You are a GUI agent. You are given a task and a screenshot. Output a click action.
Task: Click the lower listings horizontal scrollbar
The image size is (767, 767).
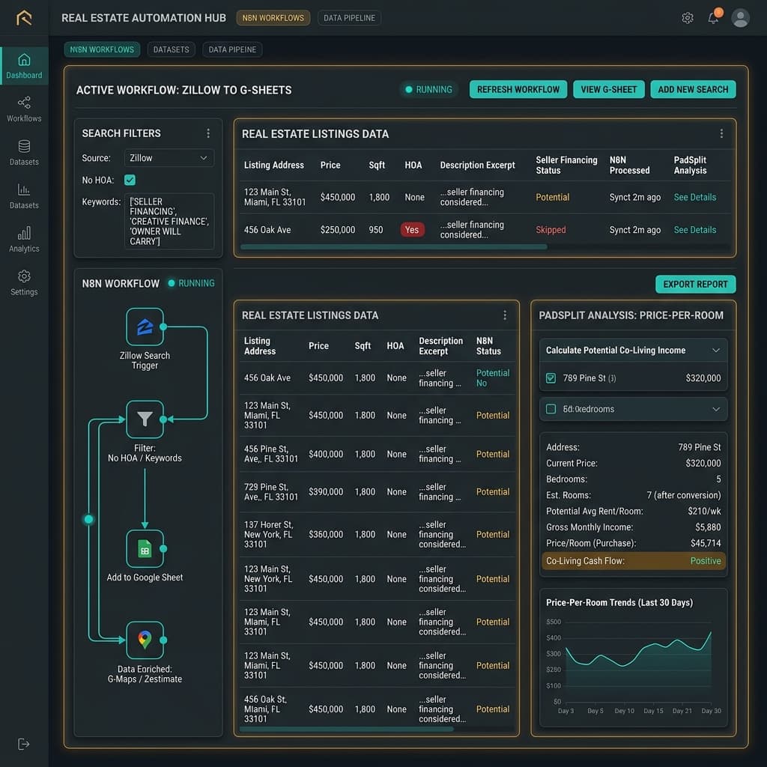click(x=346, y=729)
